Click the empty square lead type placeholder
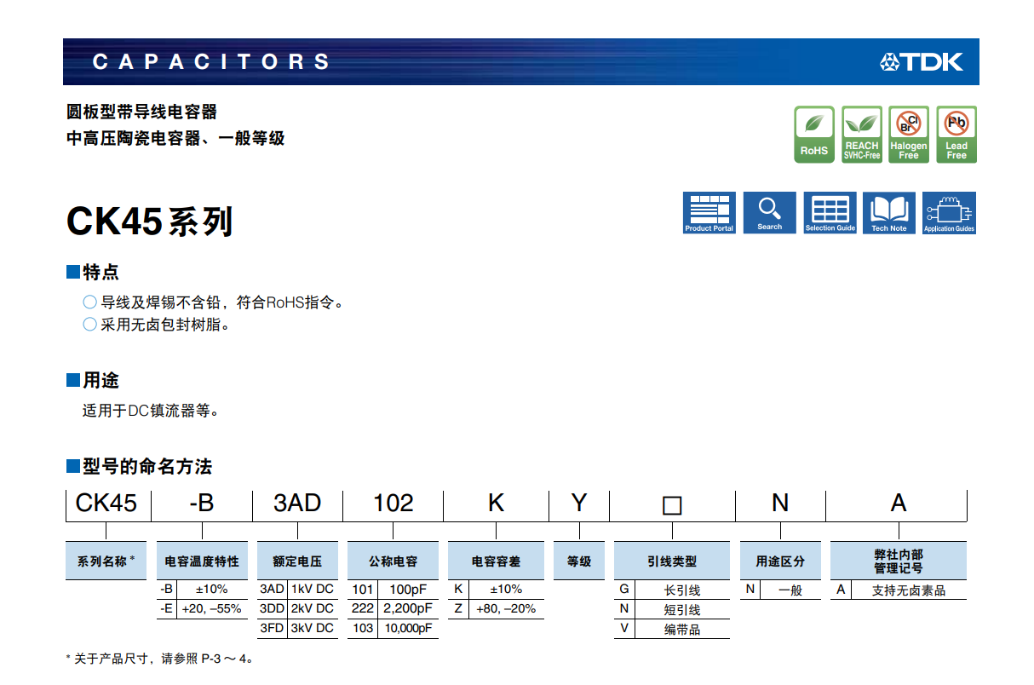This screenshot has height=685, width=1034. 671,505
